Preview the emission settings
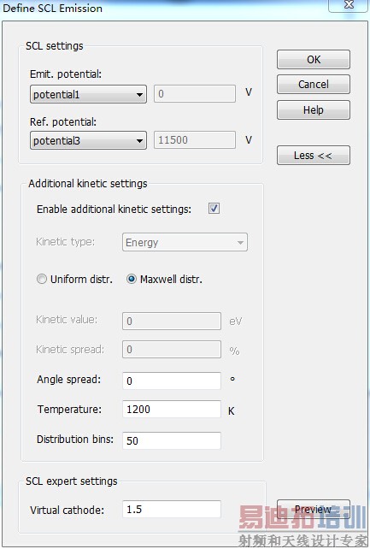370x549 pixels. click(314, 509)
